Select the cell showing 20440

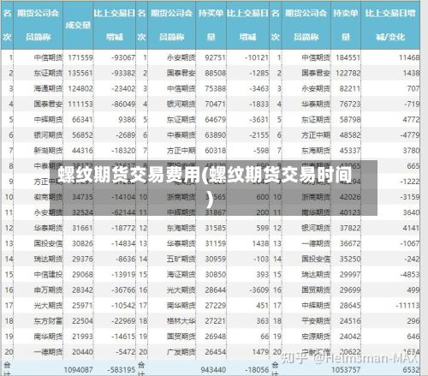pyautogui.click(x=82, y=352)
